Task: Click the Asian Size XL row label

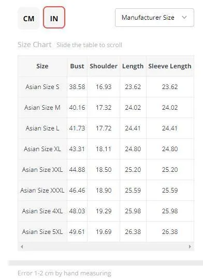Action: pos(42,149)
